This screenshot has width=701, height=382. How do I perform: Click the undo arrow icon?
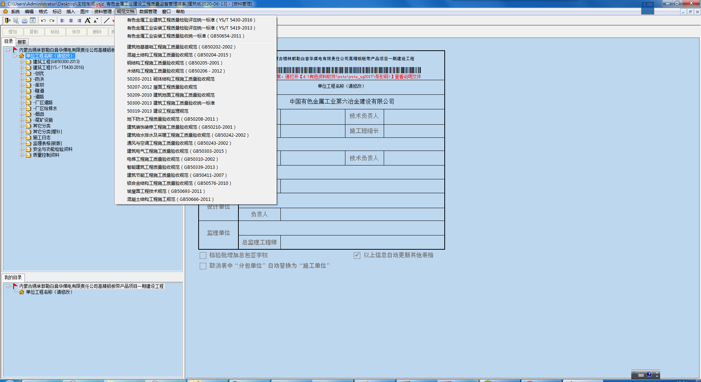tap(43, 20)
